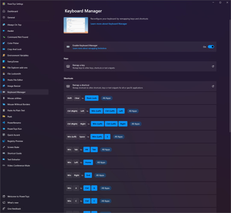Select the Peek icon

pyautogui.click(x=4, y=116)
